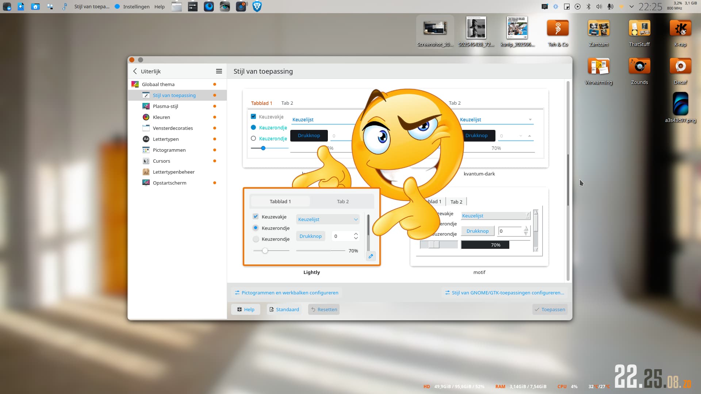The height and width of the screenshot is (394, 701).
Task: Select empty Keuzerondje radio in top-left preview
Action: [253, 138]
